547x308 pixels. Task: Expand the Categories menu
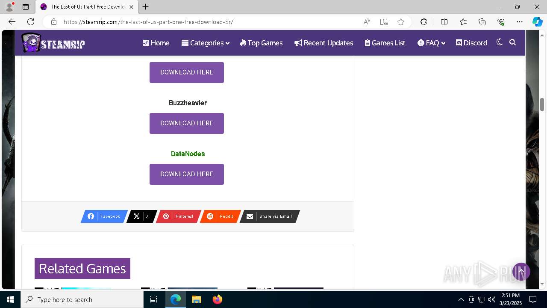[206, 43]
